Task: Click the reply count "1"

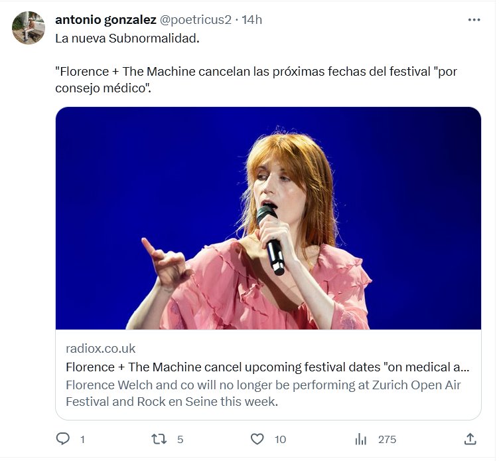Action: click(x=82, y=440)
